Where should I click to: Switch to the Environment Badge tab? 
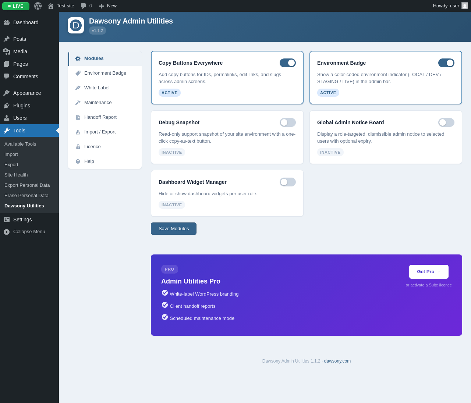coord(105,73)
